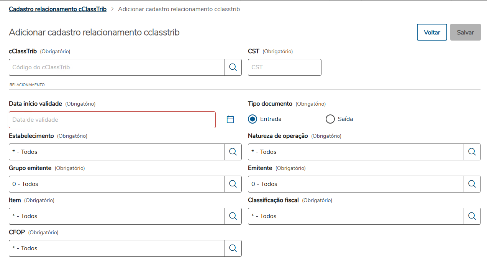Open the Classificação fiscal search lookup

click(x=472, y=216)
